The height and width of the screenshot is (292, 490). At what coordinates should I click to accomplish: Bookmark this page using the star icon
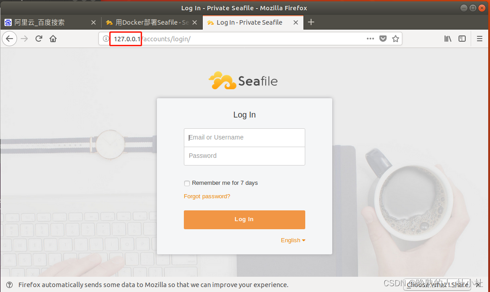click(x=396, y=39)
